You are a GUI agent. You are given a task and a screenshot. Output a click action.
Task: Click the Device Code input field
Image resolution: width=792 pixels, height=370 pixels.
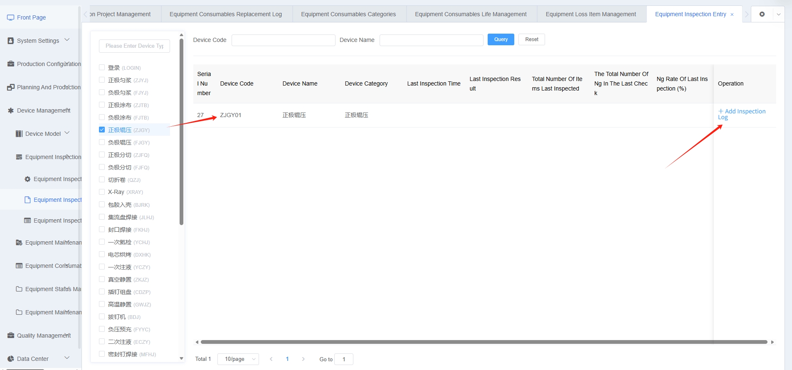point(284,40)
